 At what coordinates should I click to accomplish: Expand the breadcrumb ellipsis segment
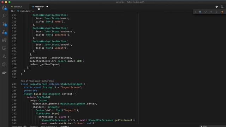pyautogui.click(x=33, y=11)
